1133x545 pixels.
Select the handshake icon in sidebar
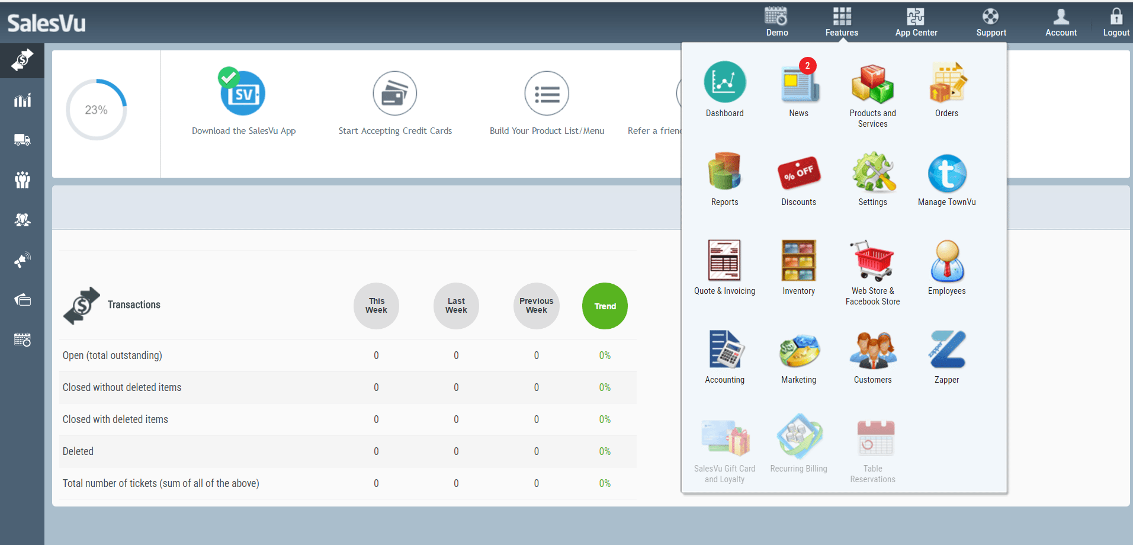[22, 220]
